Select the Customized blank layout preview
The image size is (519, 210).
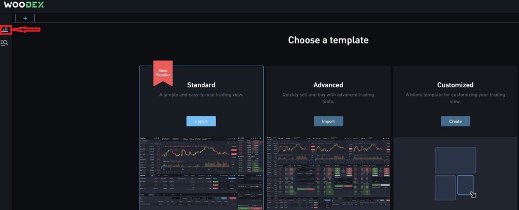coord(456,173)
